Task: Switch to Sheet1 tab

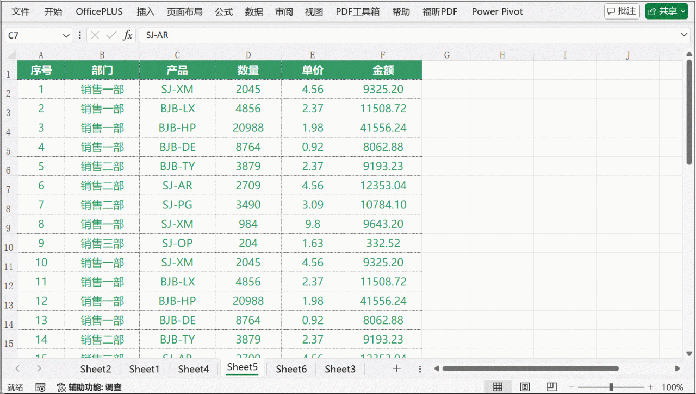Action: (145, 369)
